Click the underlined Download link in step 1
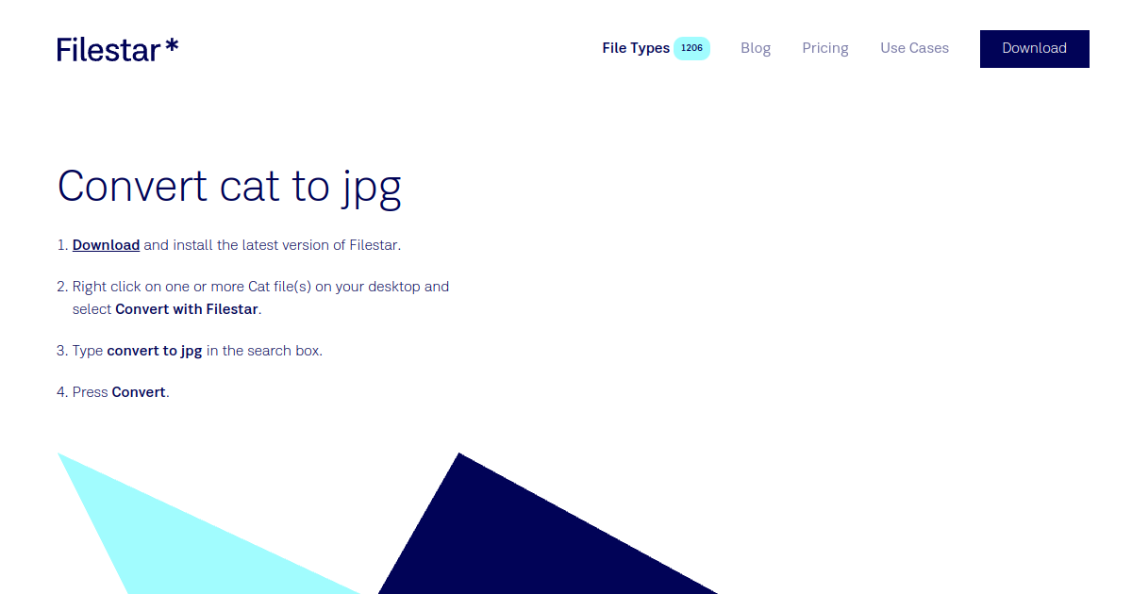Image resolution: width=1132 pixels, height=594 pixels. tap(106, 244)
